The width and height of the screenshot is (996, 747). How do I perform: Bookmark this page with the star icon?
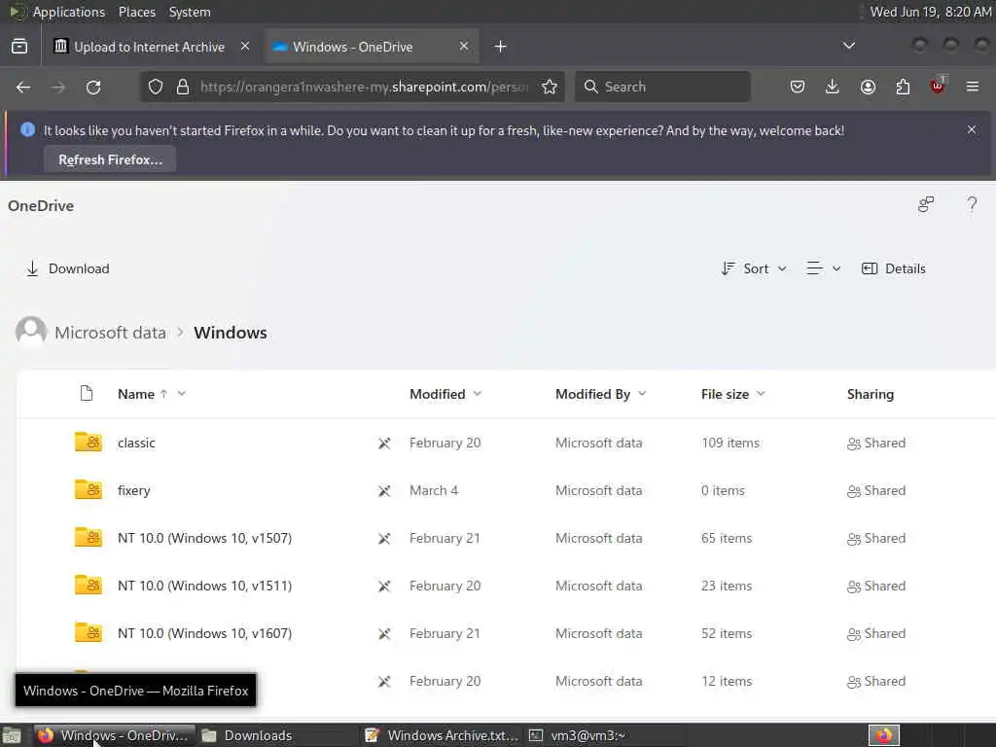550,87
